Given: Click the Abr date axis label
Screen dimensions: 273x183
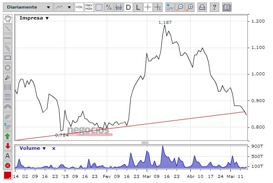Looking at the screenshot, I should pos(191,176).
